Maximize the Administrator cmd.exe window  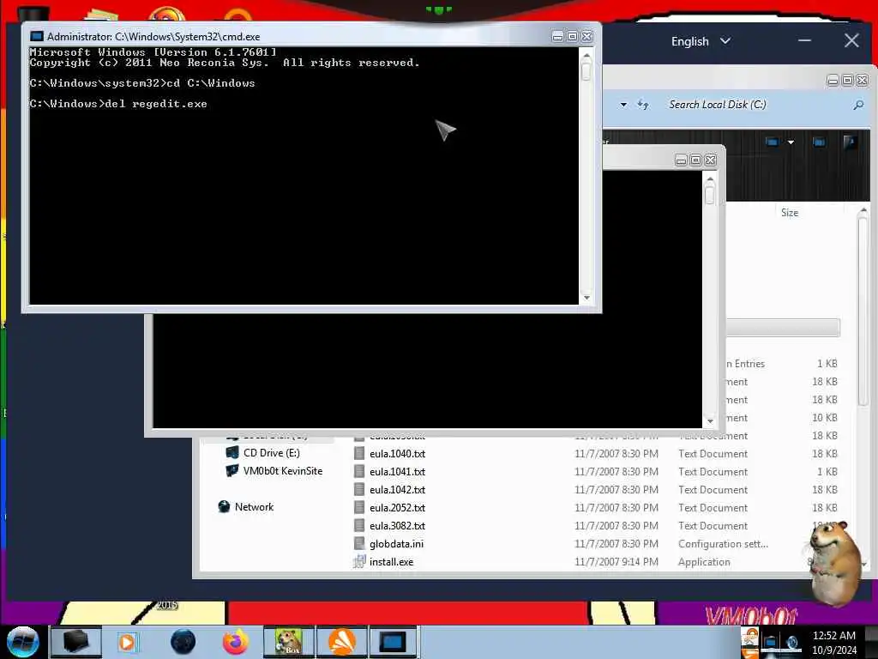tap(572, 36)
